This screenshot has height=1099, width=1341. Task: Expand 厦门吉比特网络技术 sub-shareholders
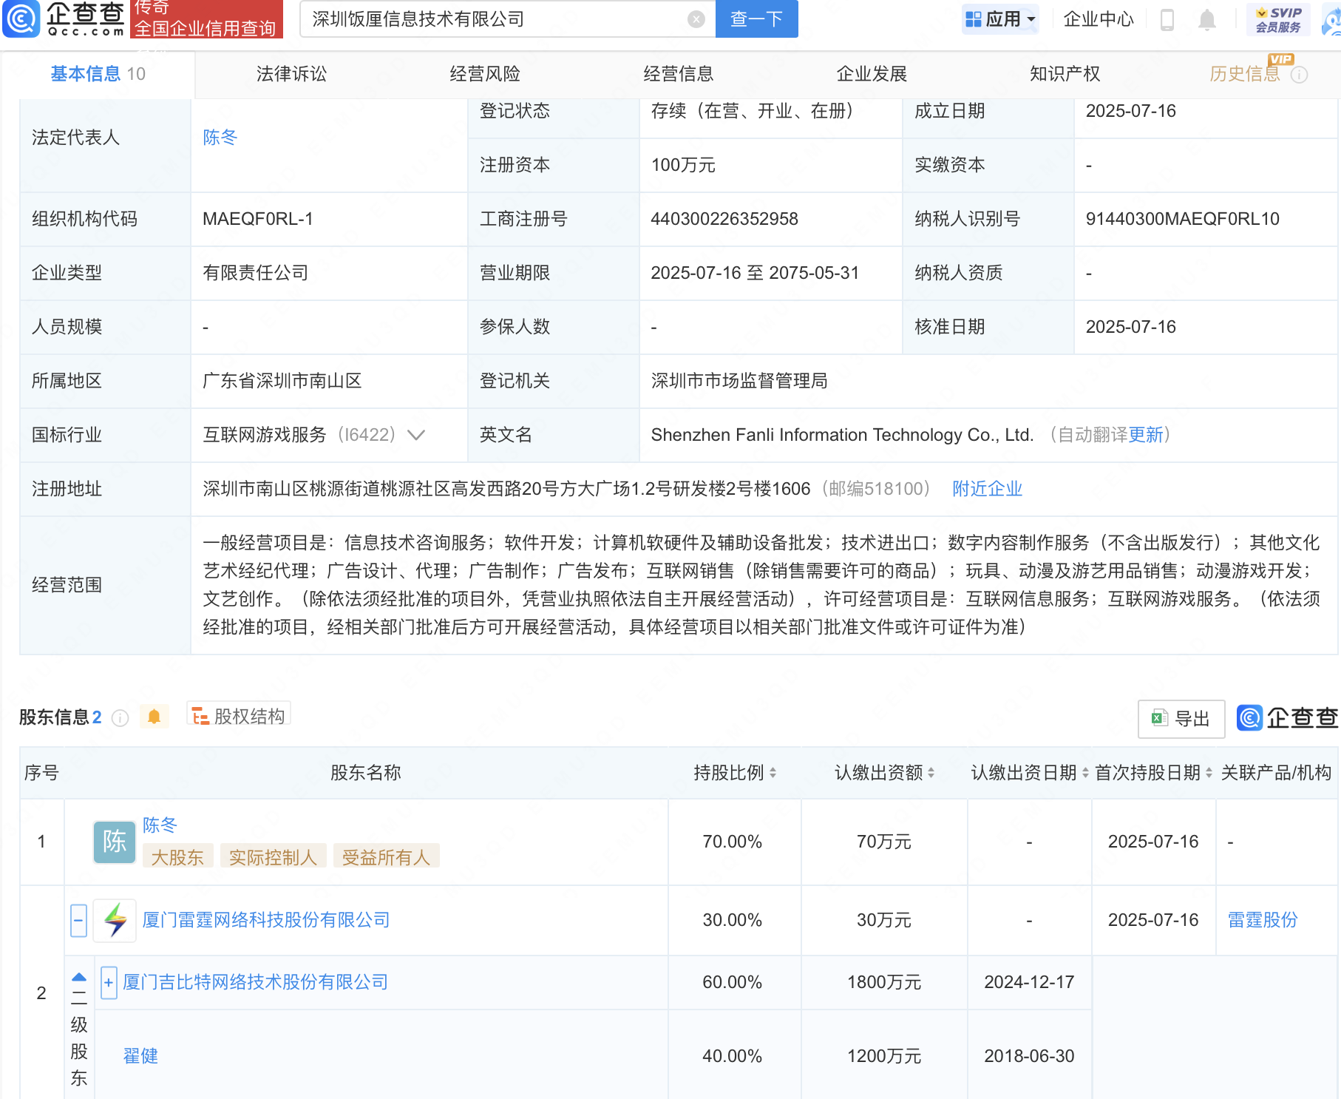tap(109, 982)
